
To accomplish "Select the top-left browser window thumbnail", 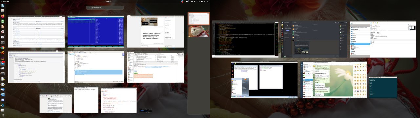I will [36, 31].
